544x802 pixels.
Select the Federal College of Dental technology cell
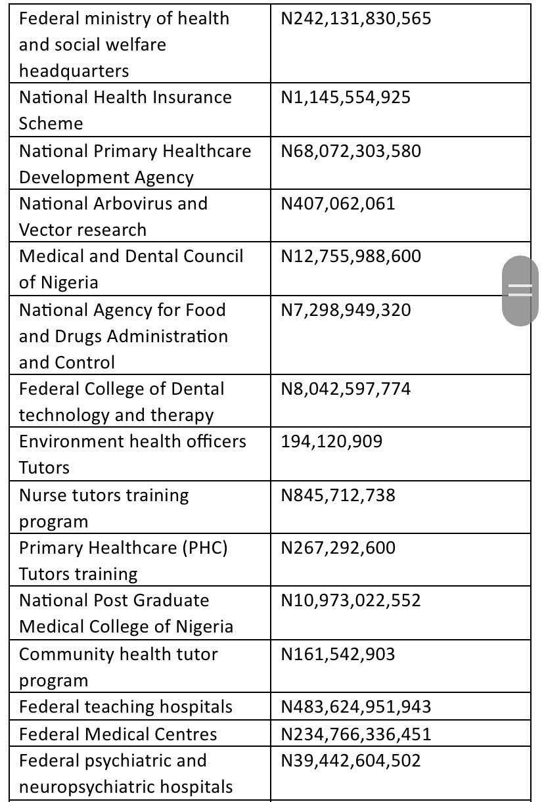[122, 402]
